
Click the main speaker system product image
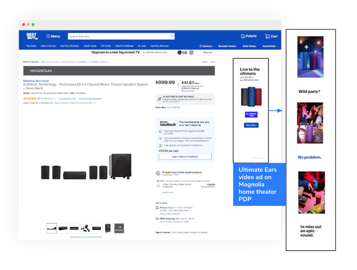(86, 167)
